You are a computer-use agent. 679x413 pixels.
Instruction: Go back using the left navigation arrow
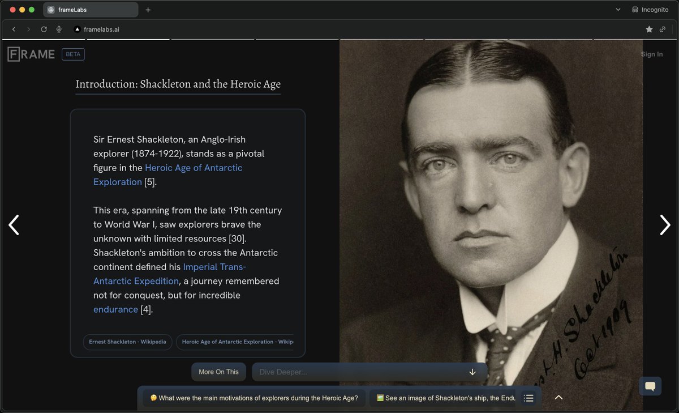14,225
